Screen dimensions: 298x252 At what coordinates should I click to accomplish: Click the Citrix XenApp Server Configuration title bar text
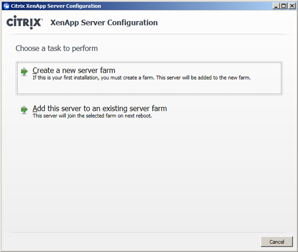pyautogui.click(x=56, y=6)
